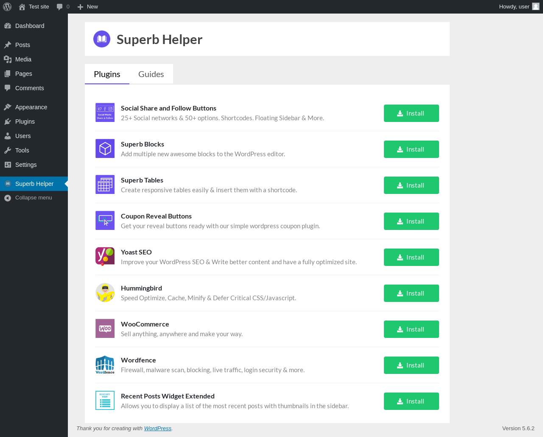Install the Coupon Reveal Buttons plugin

(411, 221)
